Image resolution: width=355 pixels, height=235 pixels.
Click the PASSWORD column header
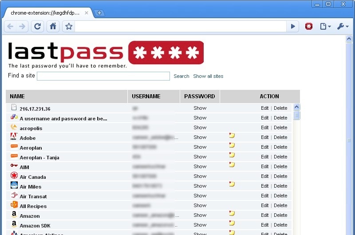(200, 96)
